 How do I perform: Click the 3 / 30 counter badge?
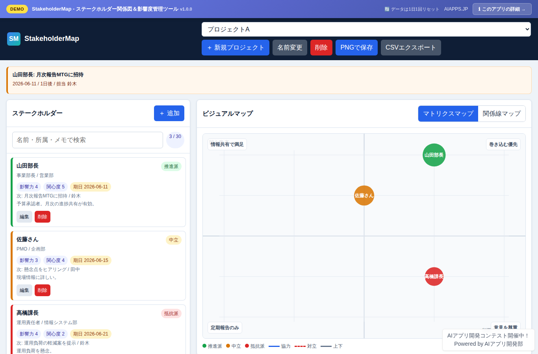tap(175, 140)
